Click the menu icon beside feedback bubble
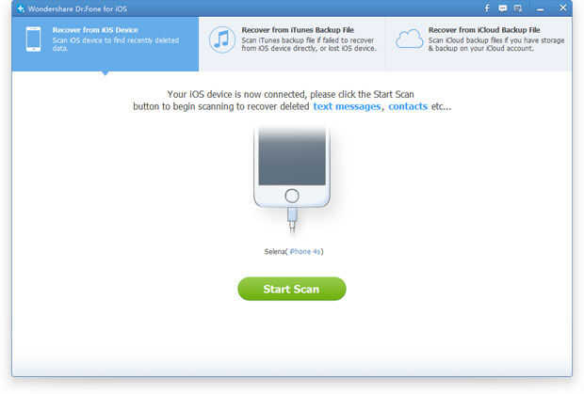The height and width of the screenshot is (394, 584). tap(518, 8)
